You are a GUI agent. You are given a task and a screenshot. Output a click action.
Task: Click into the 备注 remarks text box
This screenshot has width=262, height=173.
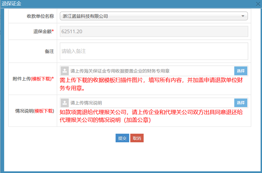154,51
